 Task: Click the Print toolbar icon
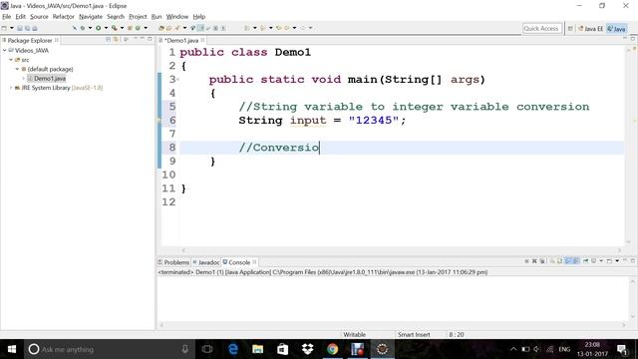tap(35, 28)
